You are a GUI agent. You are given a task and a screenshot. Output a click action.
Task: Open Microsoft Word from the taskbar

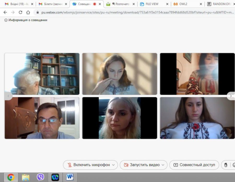pyautogui.click(x=70, y=177)
